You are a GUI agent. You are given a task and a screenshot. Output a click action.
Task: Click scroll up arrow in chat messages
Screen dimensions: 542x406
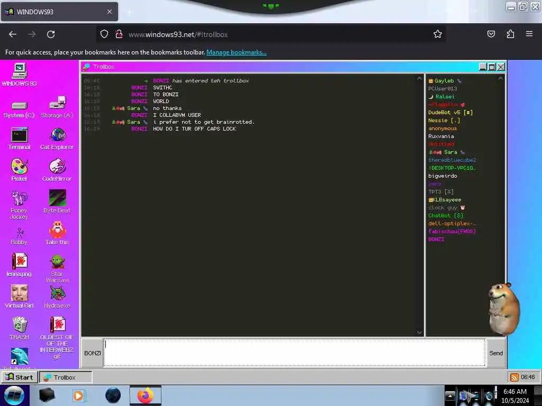(419, 79)
